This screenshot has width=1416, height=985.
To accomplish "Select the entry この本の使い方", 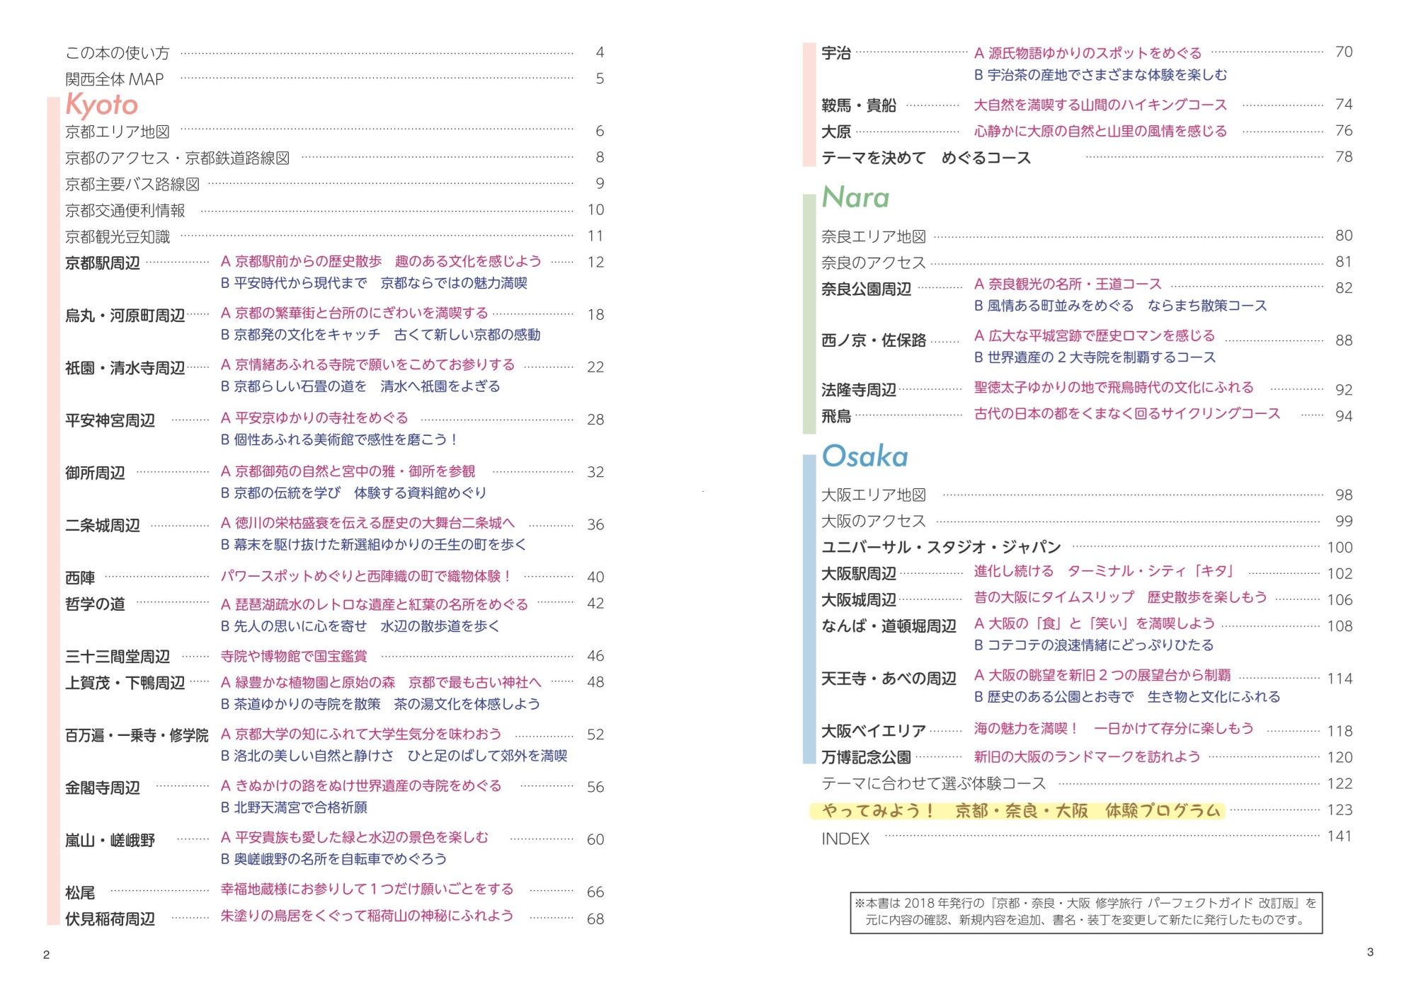I will tap(118, 53).
